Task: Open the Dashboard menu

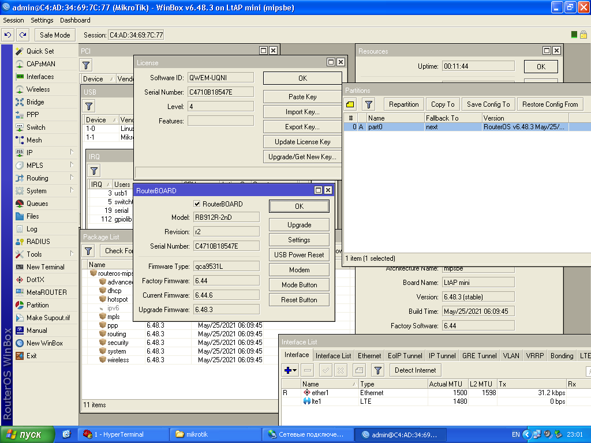Action: pyautogui.click(x=75, y=20)
